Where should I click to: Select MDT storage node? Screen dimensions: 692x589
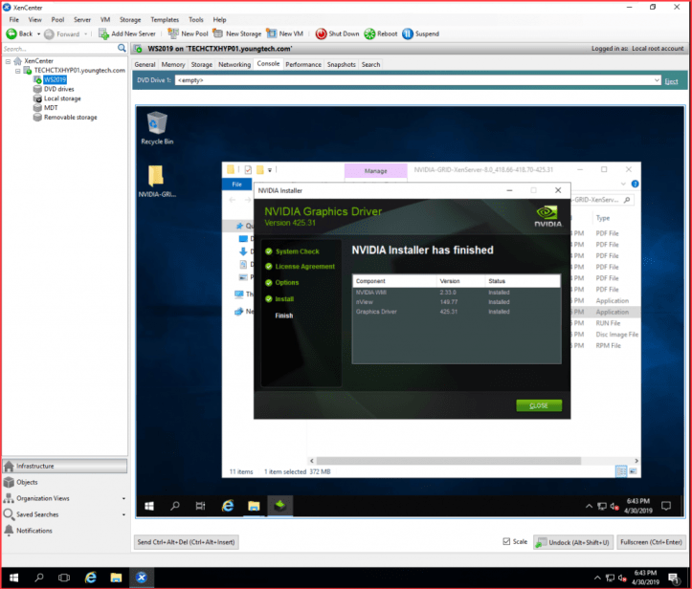[51, 108]
